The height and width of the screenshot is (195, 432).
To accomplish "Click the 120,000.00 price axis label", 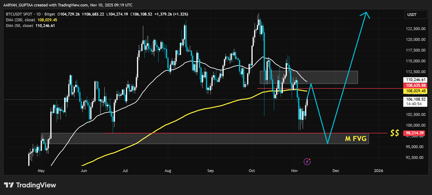I will pyautogui.click(x=416, y=40).
